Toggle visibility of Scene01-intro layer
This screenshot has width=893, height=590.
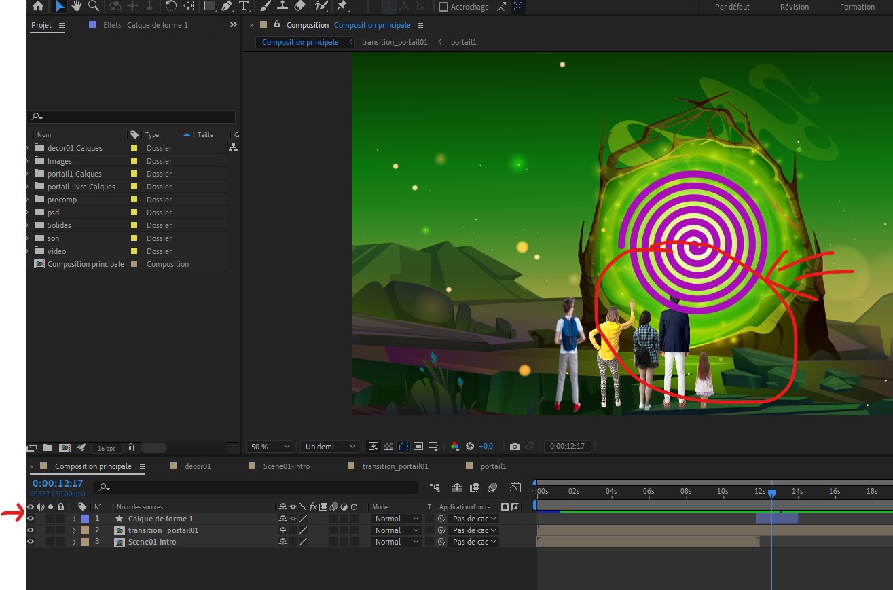pyautogui.click(x=31, y=542)
